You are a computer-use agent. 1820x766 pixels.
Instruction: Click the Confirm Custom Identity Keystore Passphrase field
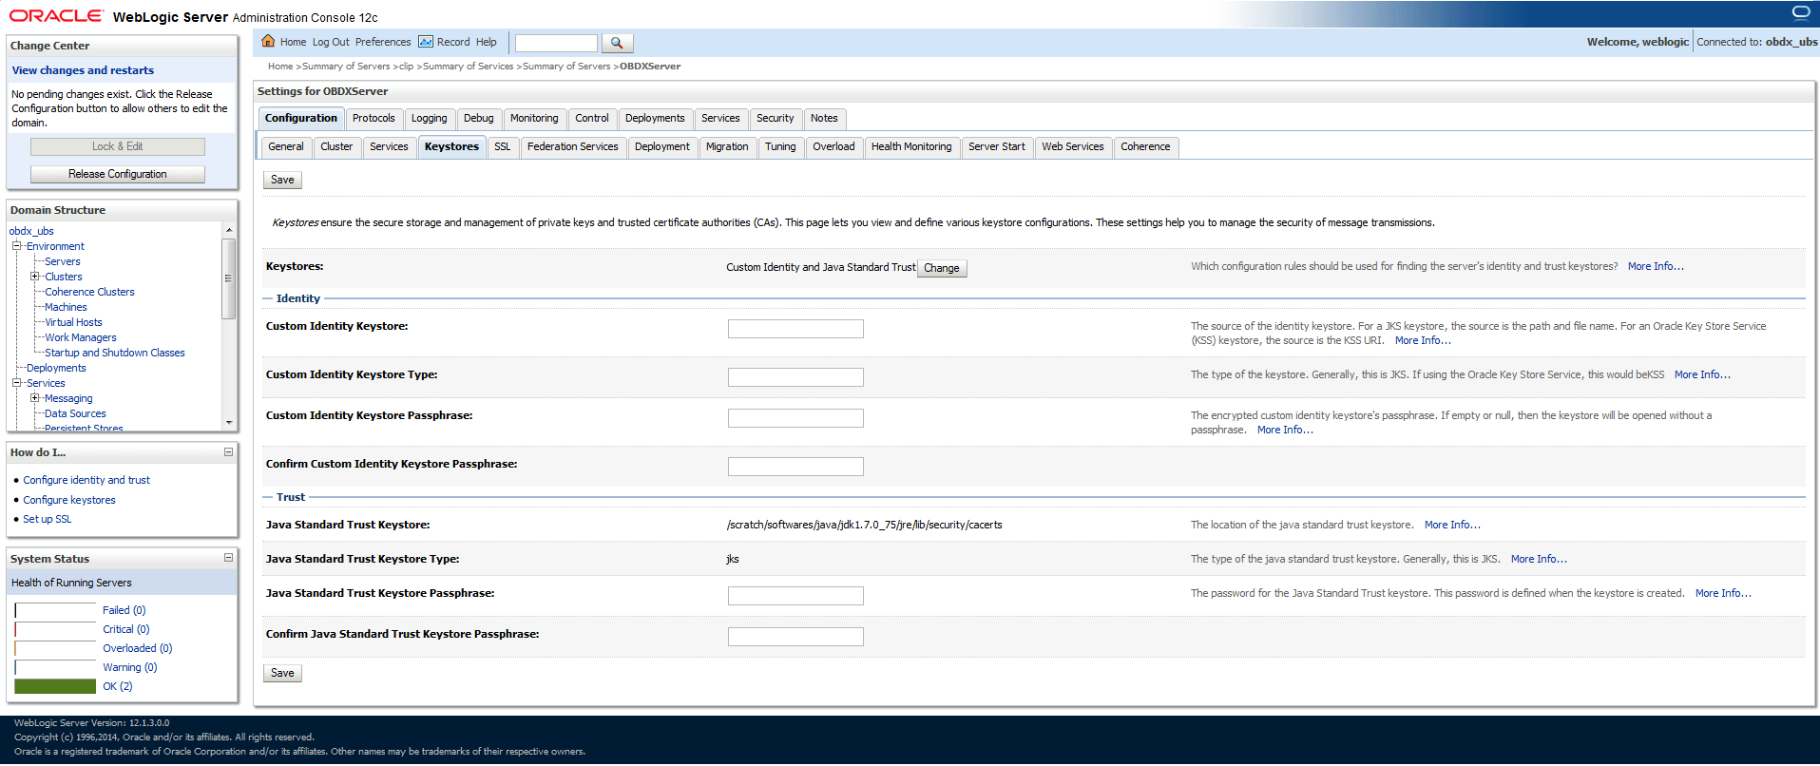click(795, 467)
